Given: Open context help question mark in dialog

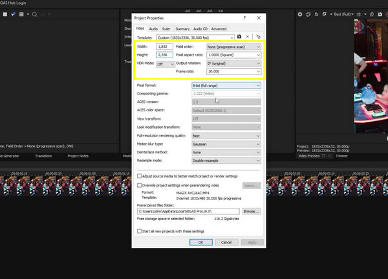Looking at the screenshot, I should (244, 18).
